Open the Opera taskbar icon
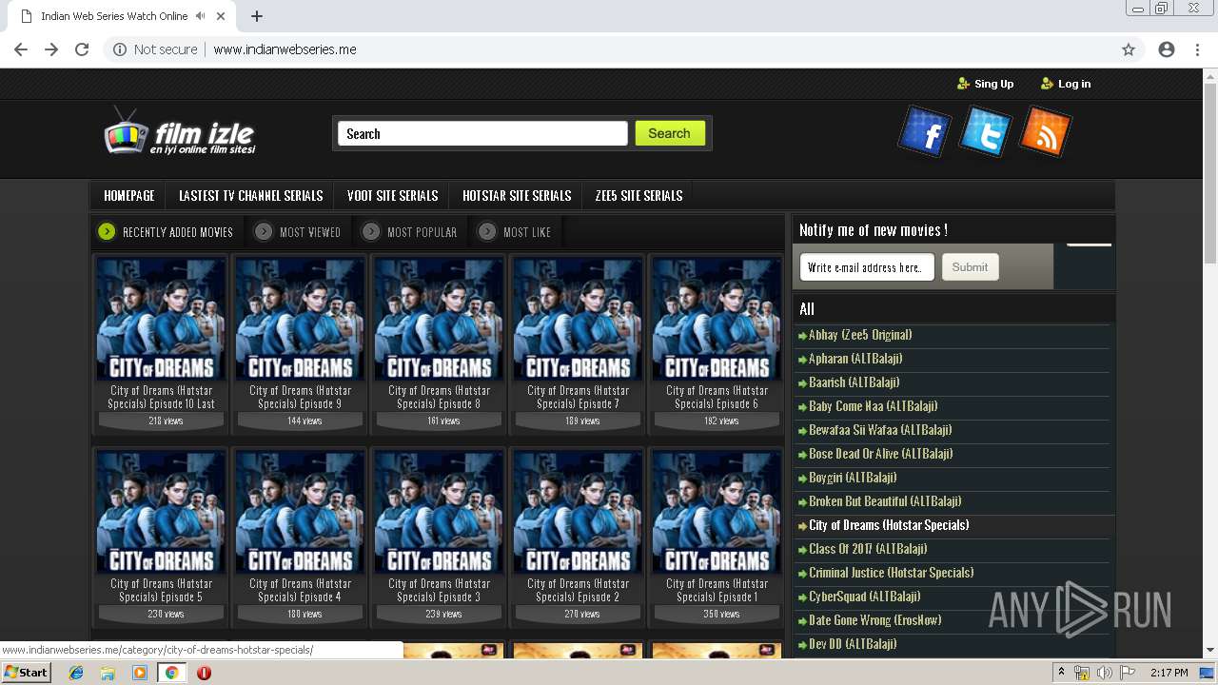Viewport: 1218px width, 685px height. pos(204,673)
